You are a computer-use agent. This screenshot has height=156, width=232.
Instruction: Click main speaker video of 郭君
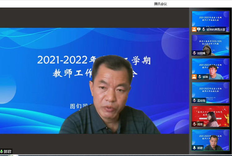click(94, 81)
